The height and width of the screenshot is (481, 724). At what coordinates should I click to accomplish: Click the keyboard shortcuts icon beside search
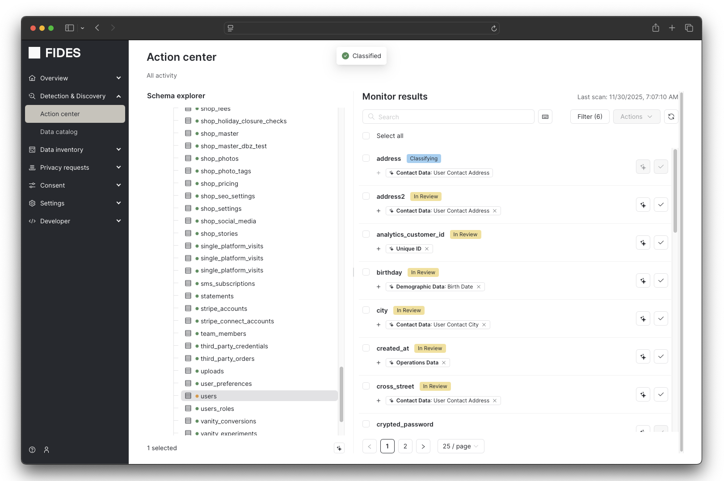(545, 117)
